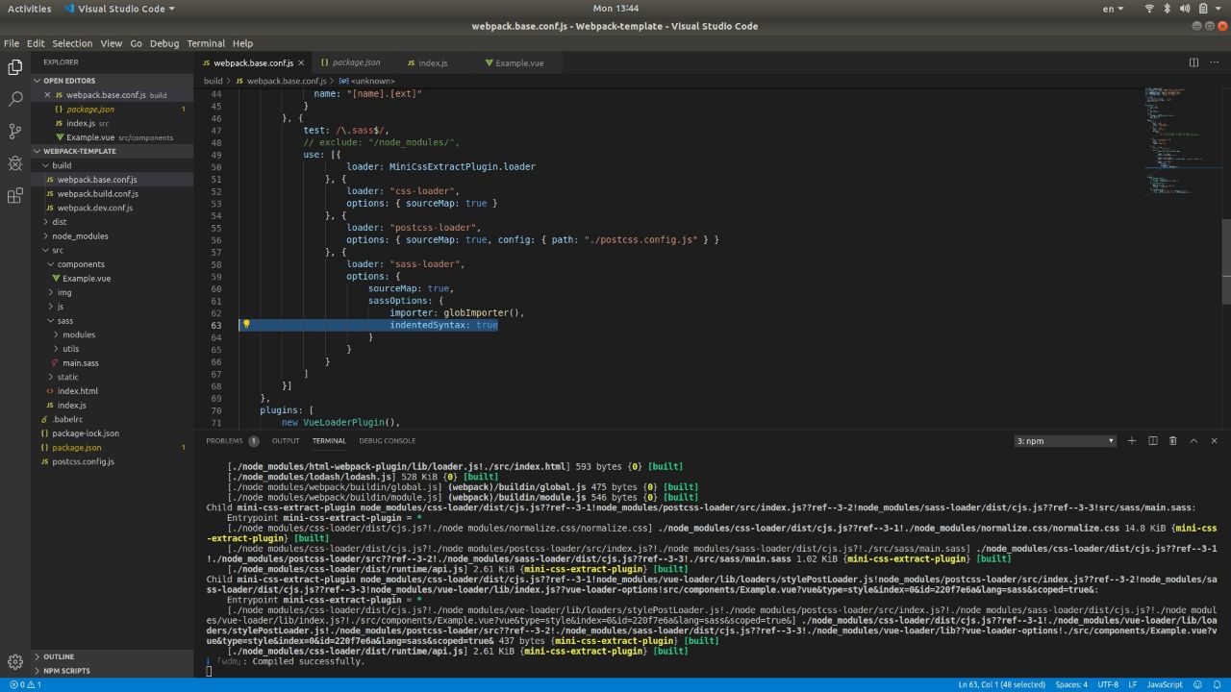Kill the terminal with trash icon
Viewport: 1231px width, 692px height.
tap(1172, 441)
